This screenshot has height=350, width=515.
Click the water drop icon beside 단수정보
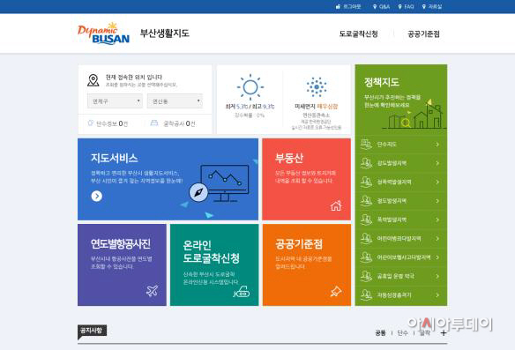[90, 123]
